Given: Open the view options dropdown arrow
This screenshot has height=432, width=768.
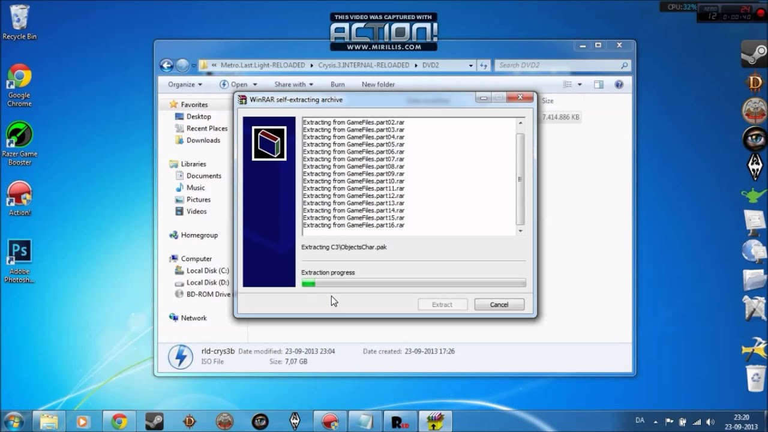Looking at the screenshot, I should [580, 85].
